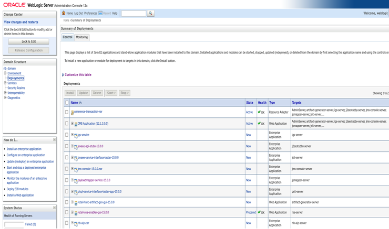Viewport: 389px width, 229px height.
Task: Sort the table by the Targets column
Action: tap(296, 103)
